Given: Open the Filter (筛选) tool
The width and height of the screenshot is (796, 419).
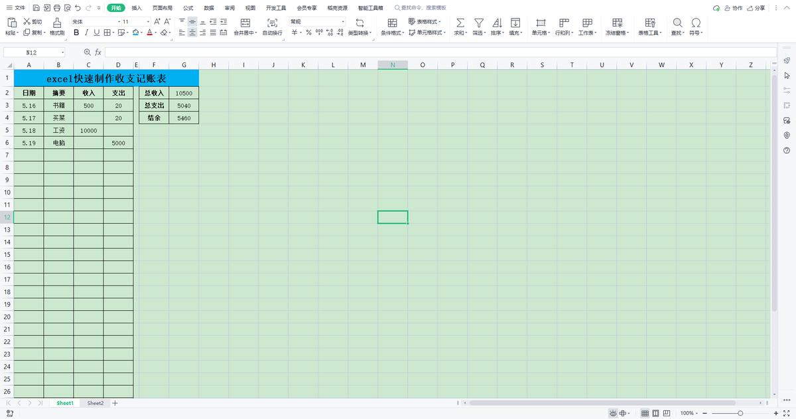Looking at the screenshot, I should [479, 23].
